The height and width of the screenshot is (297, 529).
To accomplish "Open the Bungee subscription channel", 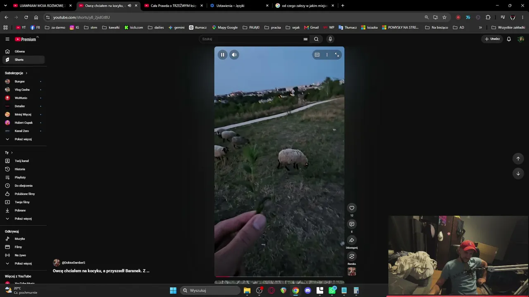I will point(24,81).
